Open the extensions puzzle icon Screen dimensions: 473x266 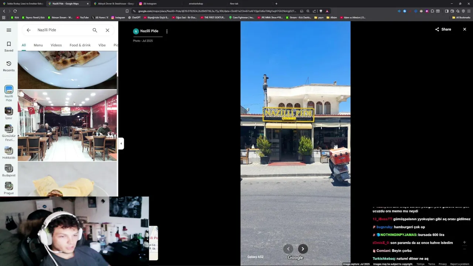pyautogui.click(x=432, y=11)
